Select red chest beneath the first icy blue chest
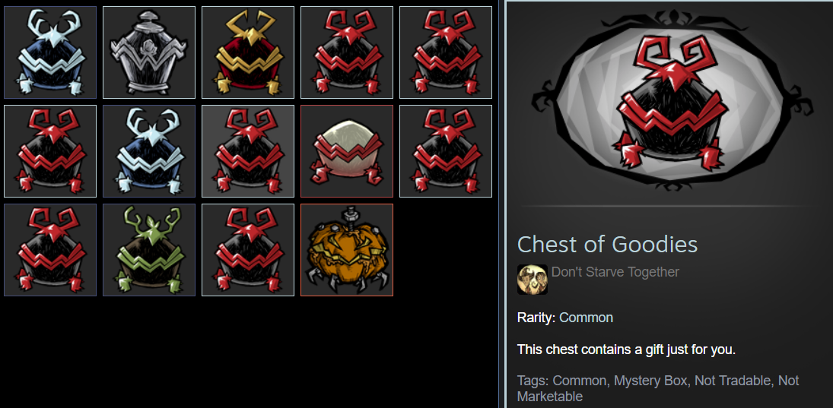This screenshot has height=408, width=833. [x=50, y=151]
